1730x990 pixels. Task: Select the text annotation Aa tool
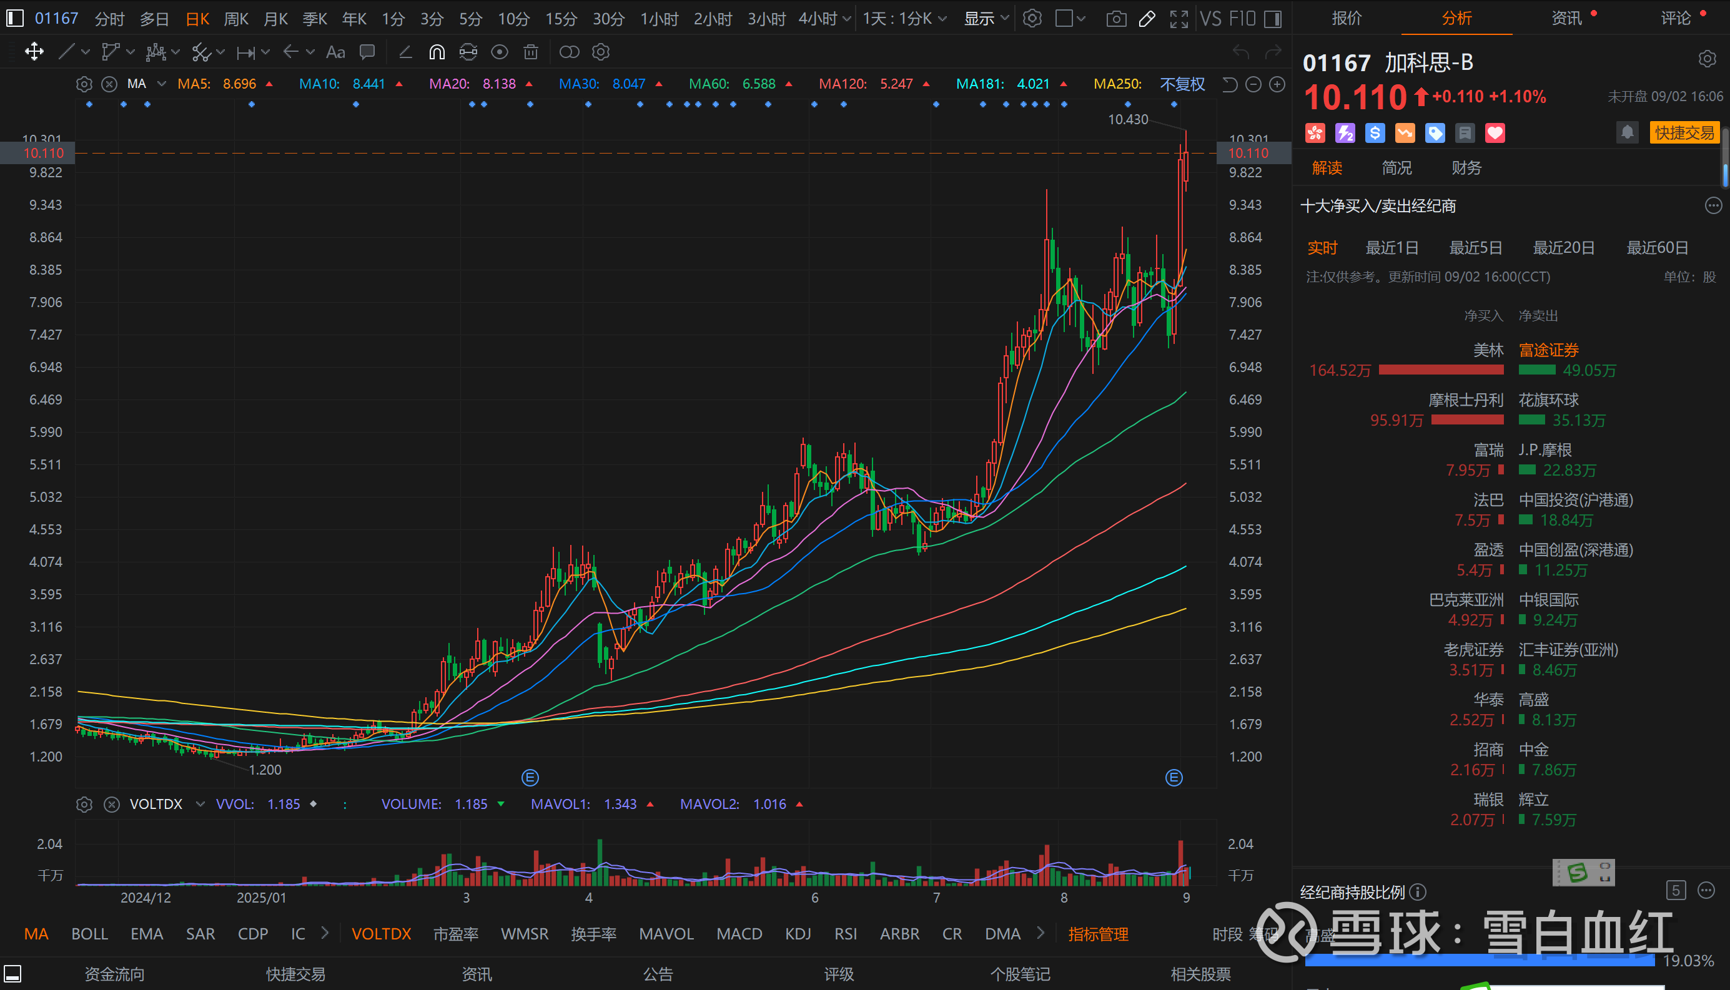pyautogui.click(x=335, y=52)
